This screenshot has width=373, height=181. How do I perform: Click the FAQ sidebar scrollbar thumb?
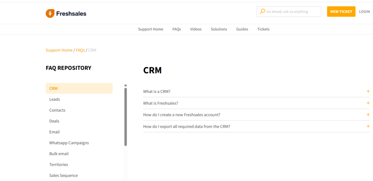coord(126,116)
